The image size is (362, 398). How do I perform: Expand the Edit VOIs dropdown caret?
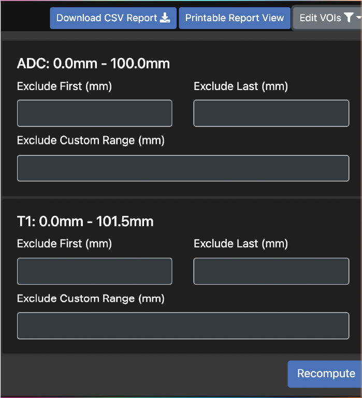359,19
